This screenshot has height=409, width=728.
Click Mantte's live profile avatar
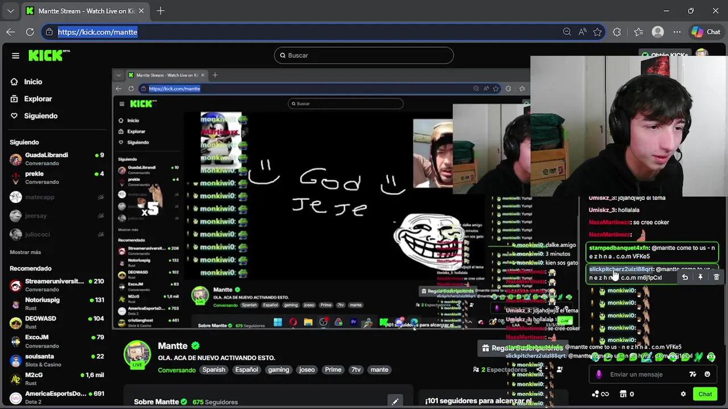coord(137,354)
